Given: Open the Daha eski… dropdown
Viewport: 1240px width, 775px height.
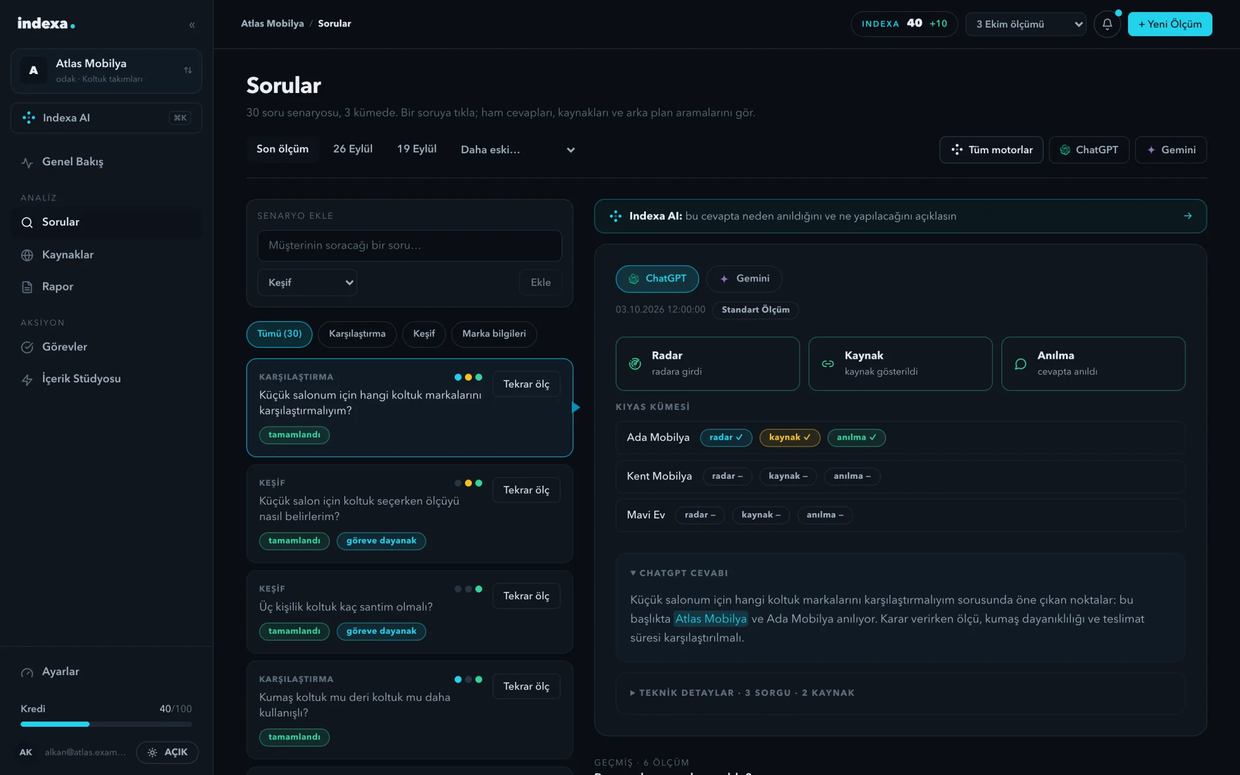Looking at the screenshot, I should [x=517, y=150].
